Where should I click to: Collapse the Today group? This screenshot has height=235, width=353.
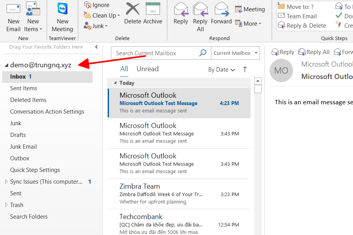coord(115,83)
